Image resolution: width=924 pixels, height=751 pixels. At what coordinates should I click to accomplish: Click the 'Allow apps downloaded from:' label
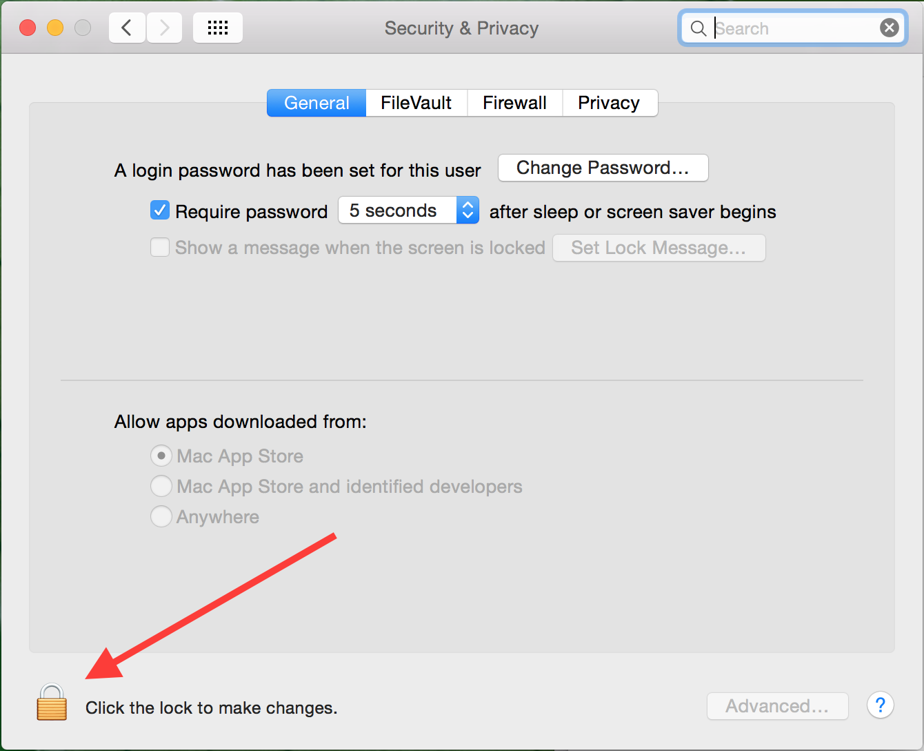click(x=241, y=422)
